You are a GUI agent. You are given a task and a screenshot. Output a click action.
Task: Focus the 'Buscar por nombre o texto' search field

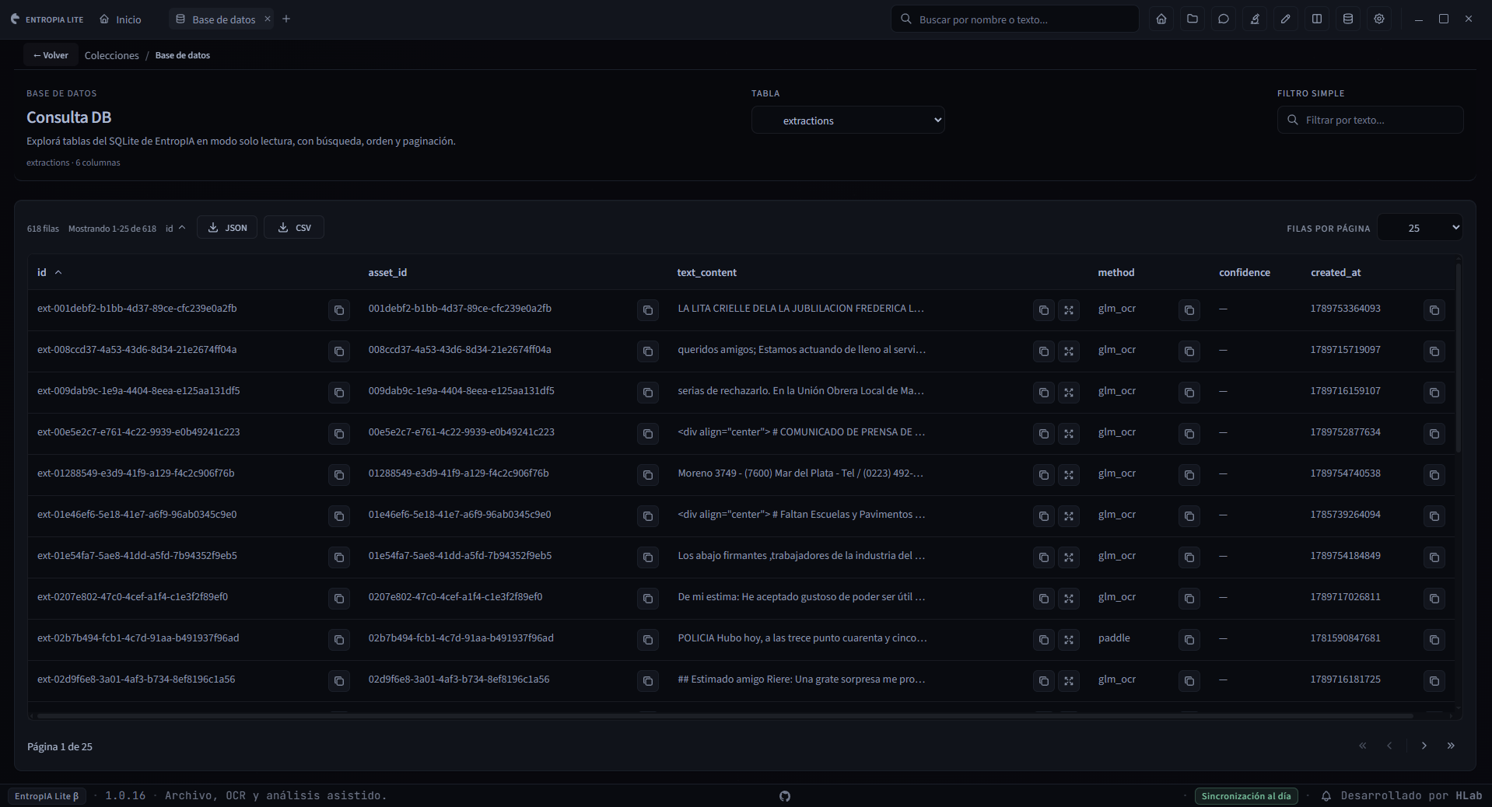(x=1015, y=19)
